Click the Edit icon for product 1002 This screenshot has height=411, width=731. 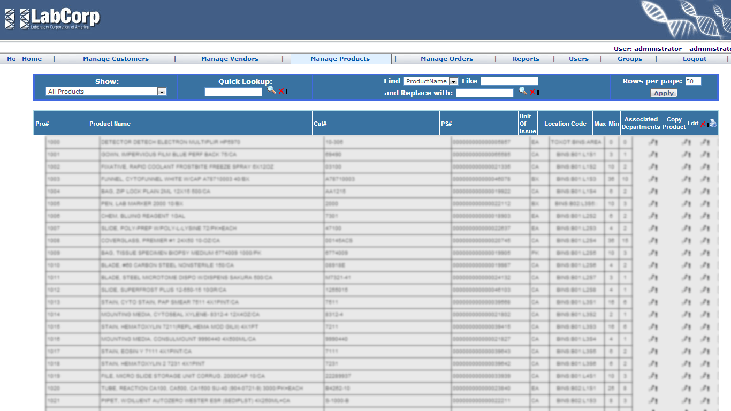point(705,167)
